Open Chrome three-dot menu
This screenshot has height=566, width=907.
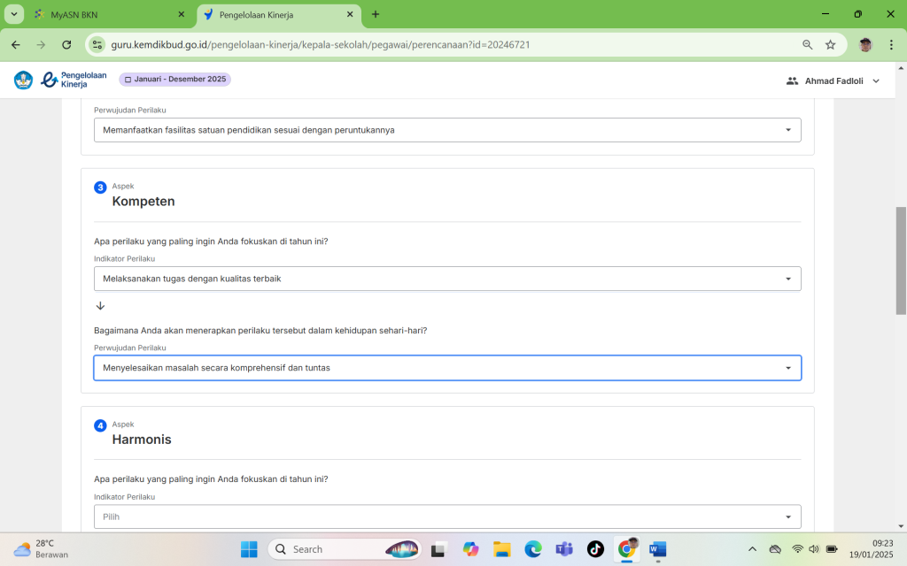[x=891, y=44]
